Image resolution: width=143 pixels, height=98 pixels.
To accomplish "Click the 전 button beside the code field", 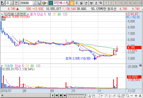I will coord(16,3).
